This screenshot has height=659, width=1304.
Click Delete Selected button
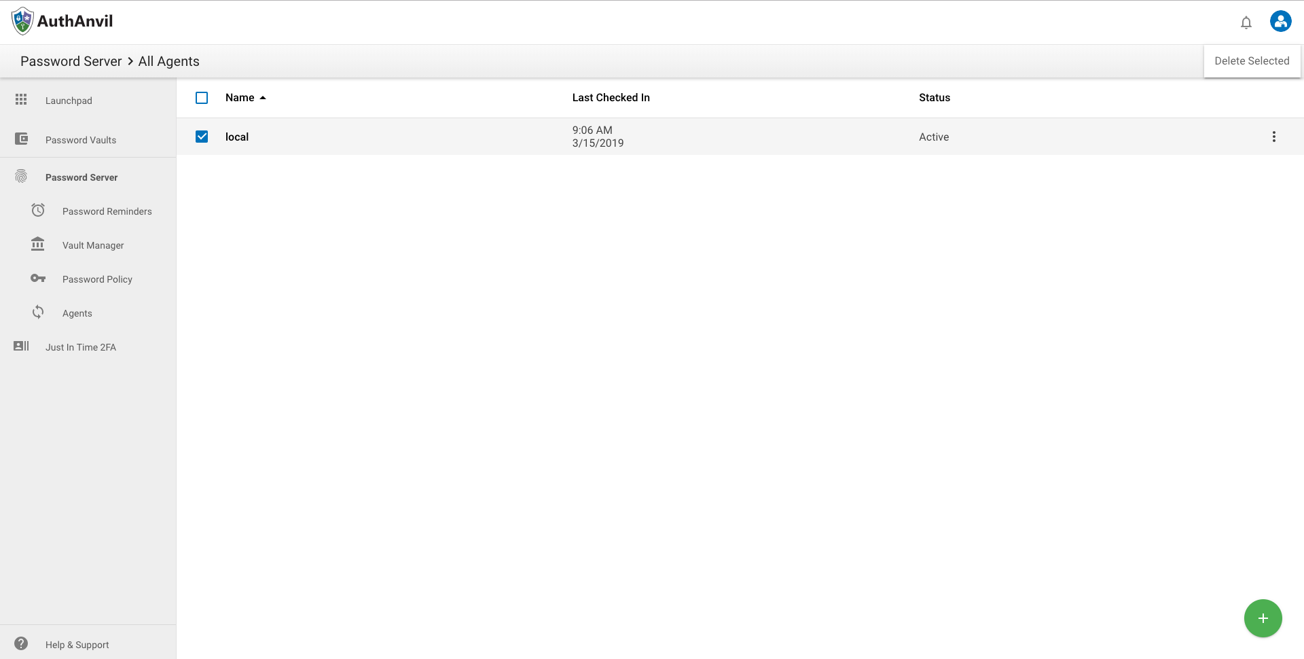pos(1252,61)
